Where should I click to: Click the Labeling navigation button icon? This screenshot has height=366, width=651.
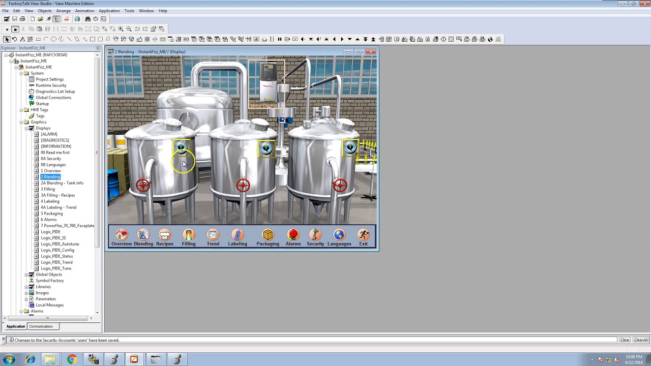238,234
